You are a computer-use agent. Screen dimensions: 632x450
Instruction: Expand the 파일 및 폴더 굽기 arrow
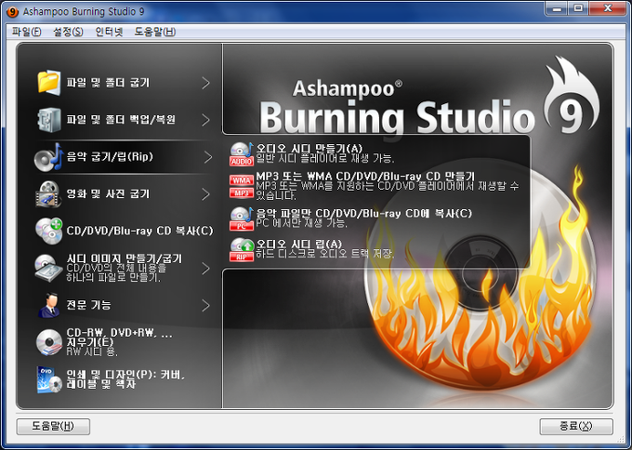206,83
